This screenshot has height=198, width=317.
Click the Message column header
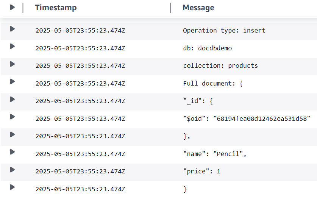tap(198, 8)
